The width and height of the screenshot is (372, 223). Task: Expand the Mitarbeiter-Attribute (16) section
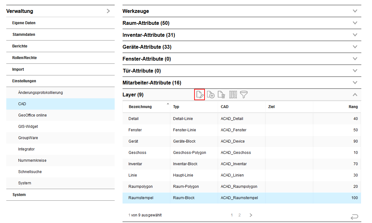[355, 83]
